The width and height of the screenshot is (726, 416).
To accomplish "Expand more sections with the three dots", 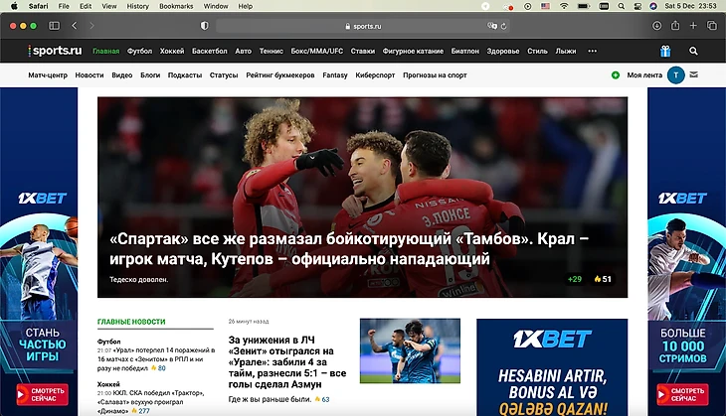I will [592, 51].
